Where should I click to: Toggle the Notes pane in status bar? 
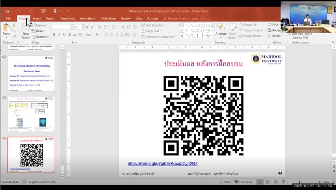225,182
